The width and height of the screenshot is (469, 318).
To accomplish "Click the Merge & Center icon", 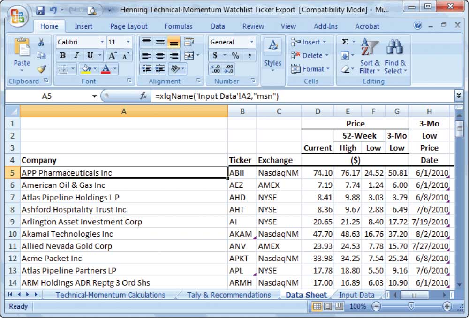I will (189, 56).
